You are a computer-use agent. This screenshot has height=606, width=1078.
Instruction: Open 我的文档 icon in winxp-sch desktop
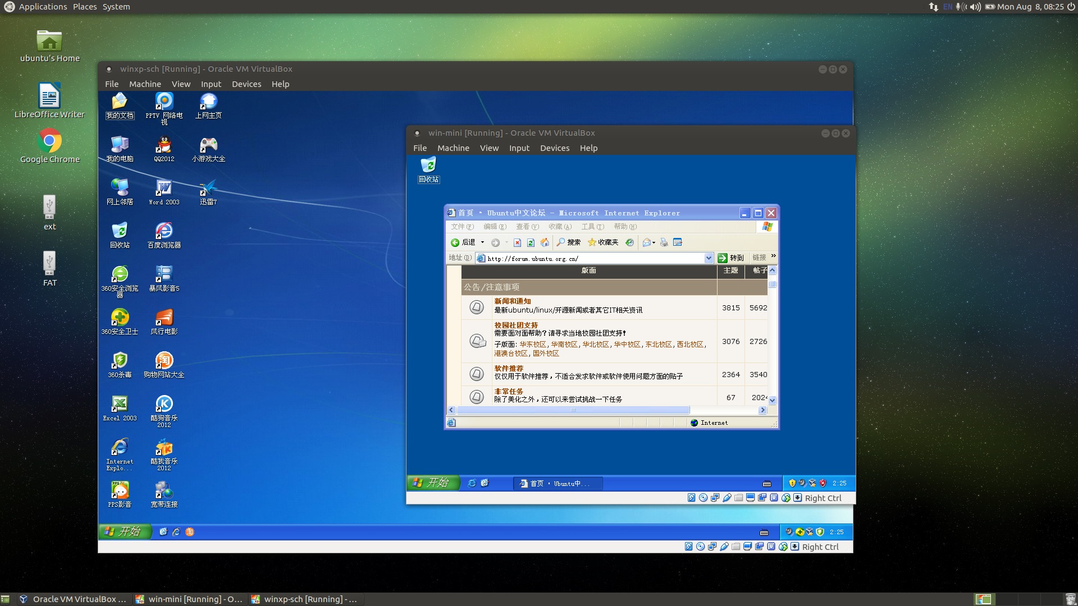[120, 105]
